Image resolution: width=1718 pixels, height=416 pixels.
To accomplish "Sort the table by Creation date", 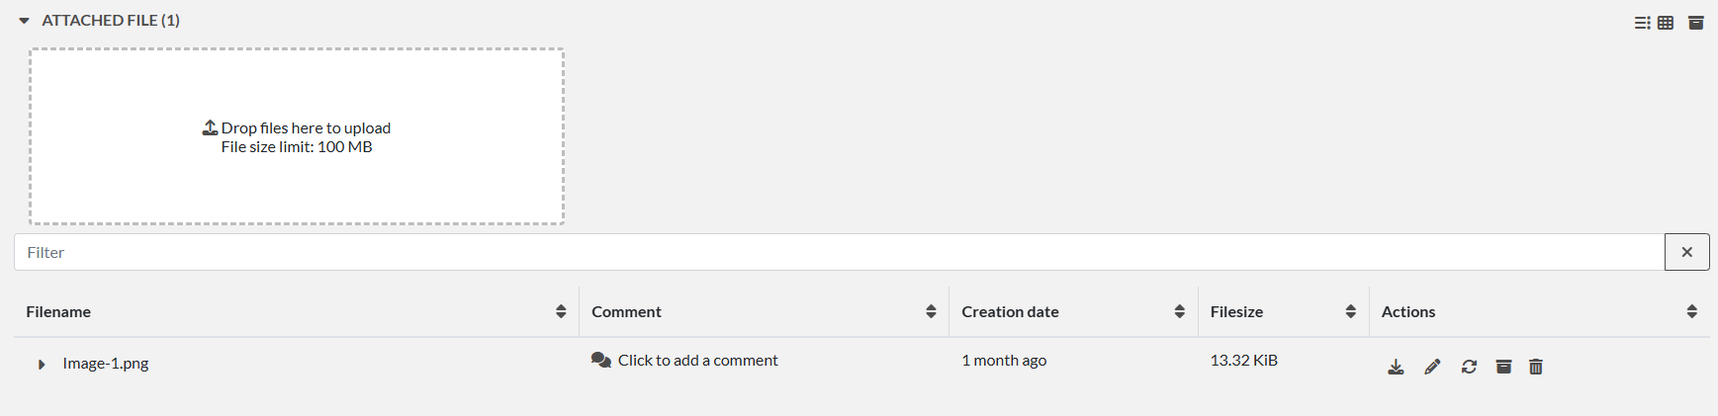I will [1180, 311].
